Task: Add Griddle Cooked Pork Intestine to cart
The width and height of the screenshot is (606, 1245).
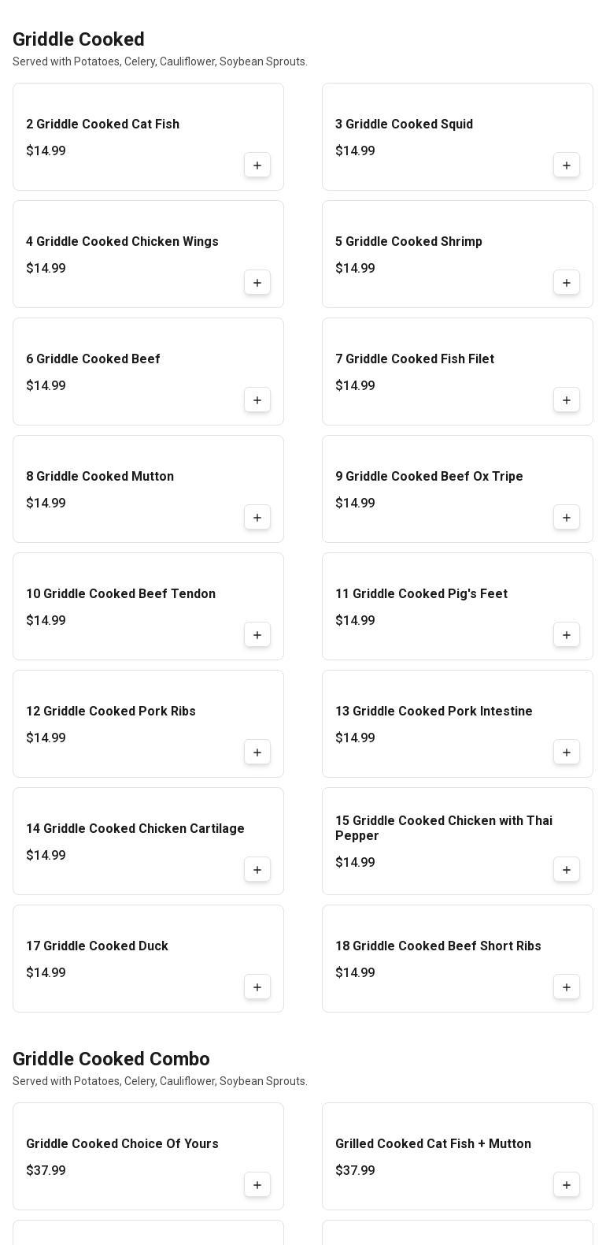Action: (567, 753)
